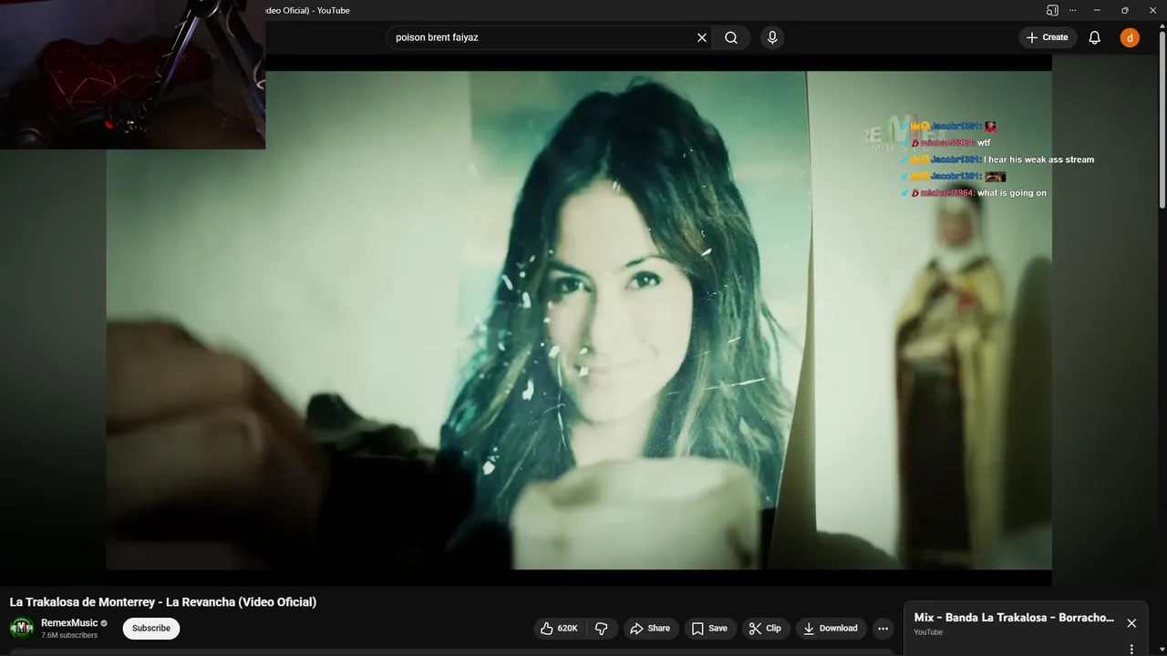Click the verified badge next to RemexMusic
Screen dimensions: 1167x656
tap(104, 623)
